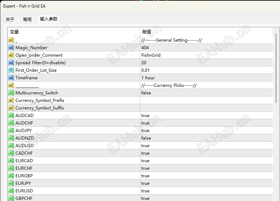The height and width of the screenshot is (201, 280).
Task: Click the icon beside Currency_Symbol_Suffix
Action: click(11, 108)
